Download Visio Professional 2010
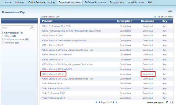 (148, 98)
